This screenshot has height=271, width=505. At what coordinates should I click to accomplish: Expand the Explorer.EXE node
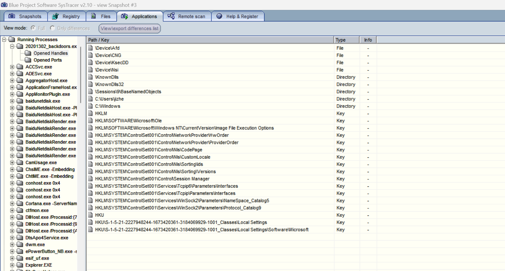tap(12, 265)
